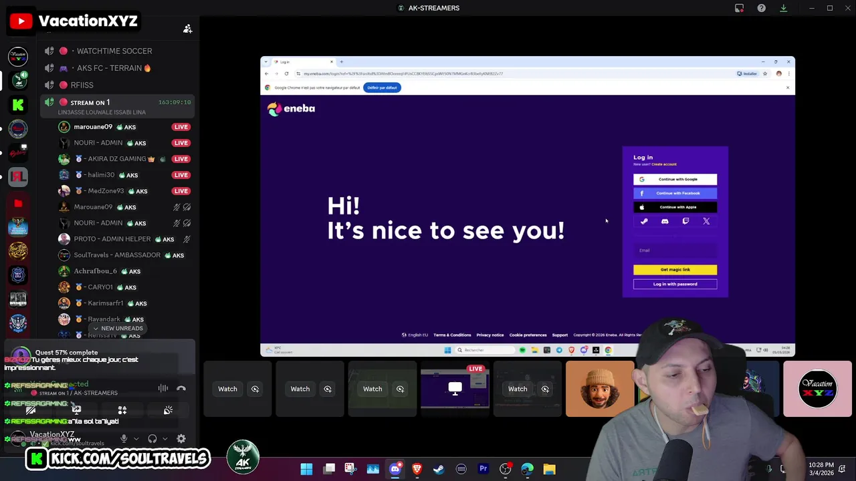Click the screen share icon in voice panel
This screenshot has width=856, height=481.
pyautogui.click(x=76, y=410)
